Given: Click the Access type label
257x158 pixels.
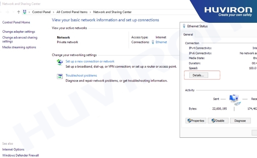Looking at the screenshot, I should [140, 37].
